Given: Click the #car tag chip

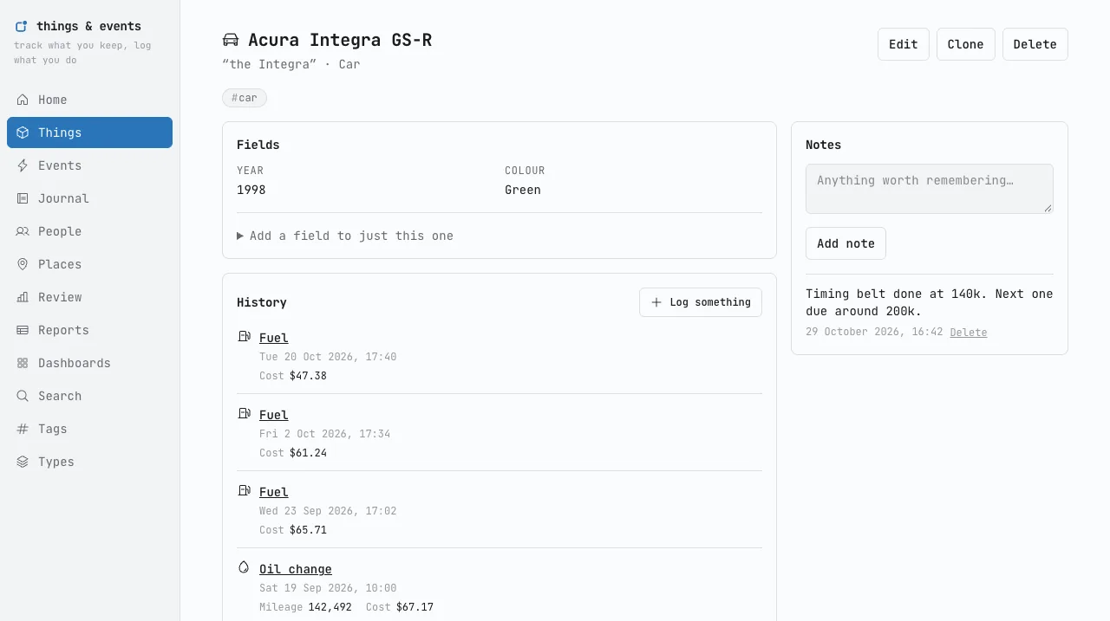Looking at the screenshot, I should [x=245, y=98].
